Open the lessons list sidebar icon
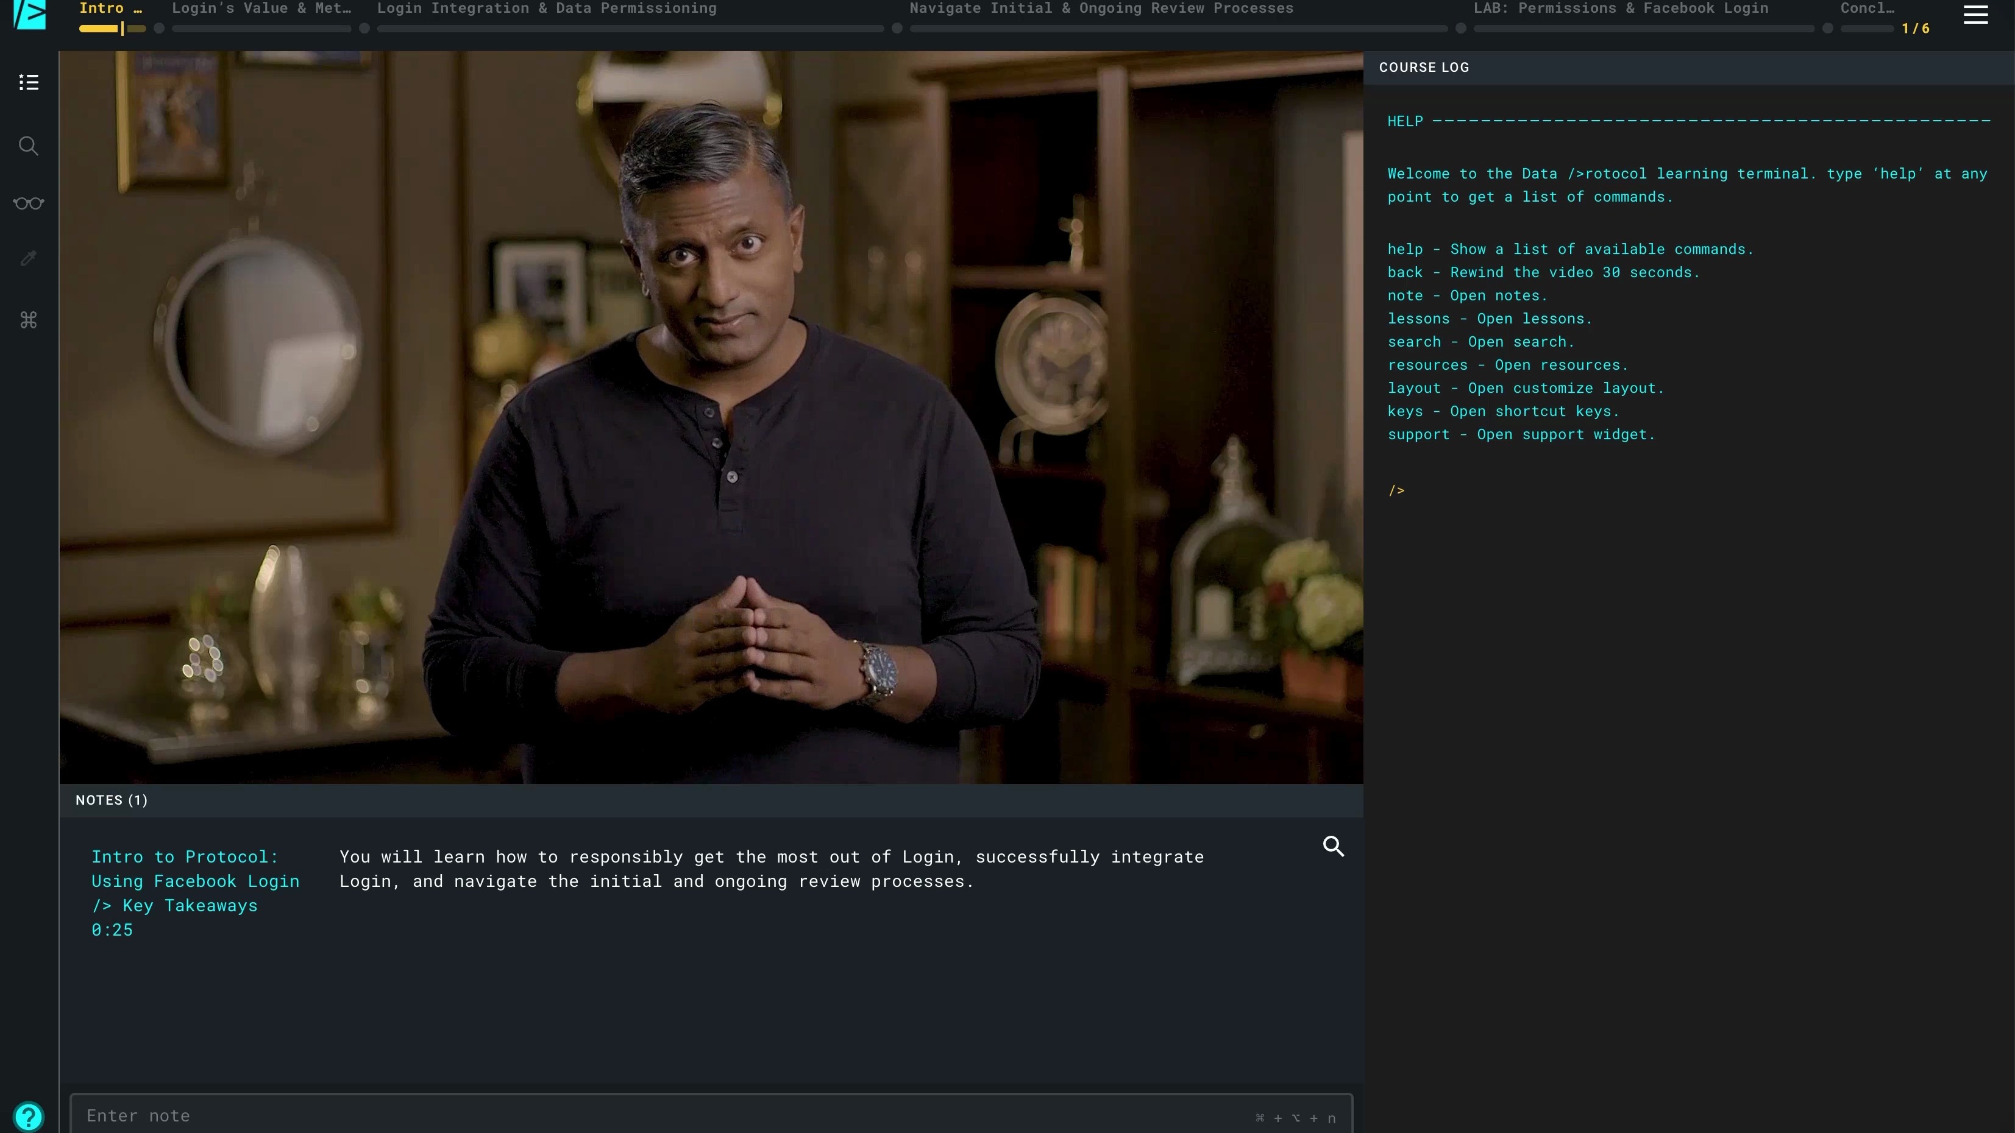The height and width of the screenshot is (1133, 2015). [29, 82]
